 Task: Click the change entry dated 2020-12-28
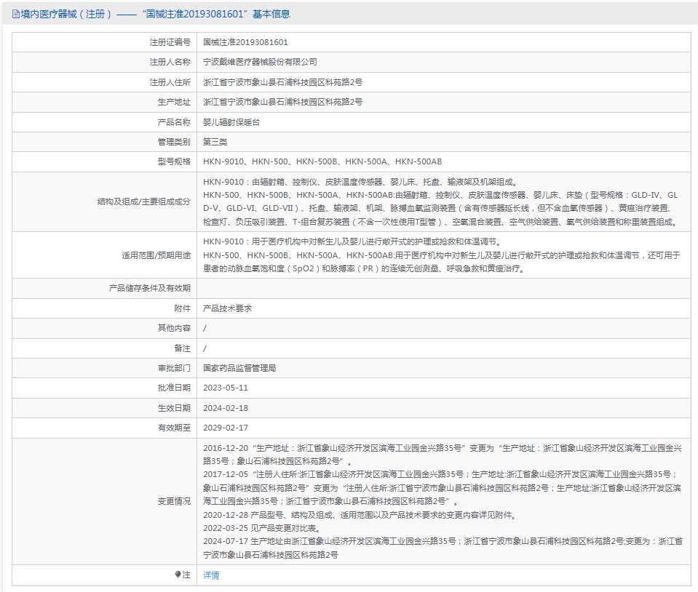click(360, 515)
